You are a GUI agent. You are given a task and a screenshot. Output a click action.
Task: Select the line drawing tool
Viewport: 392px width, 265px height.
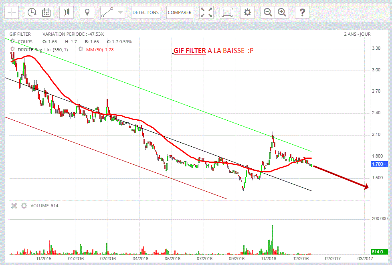[x=107, y=12]
